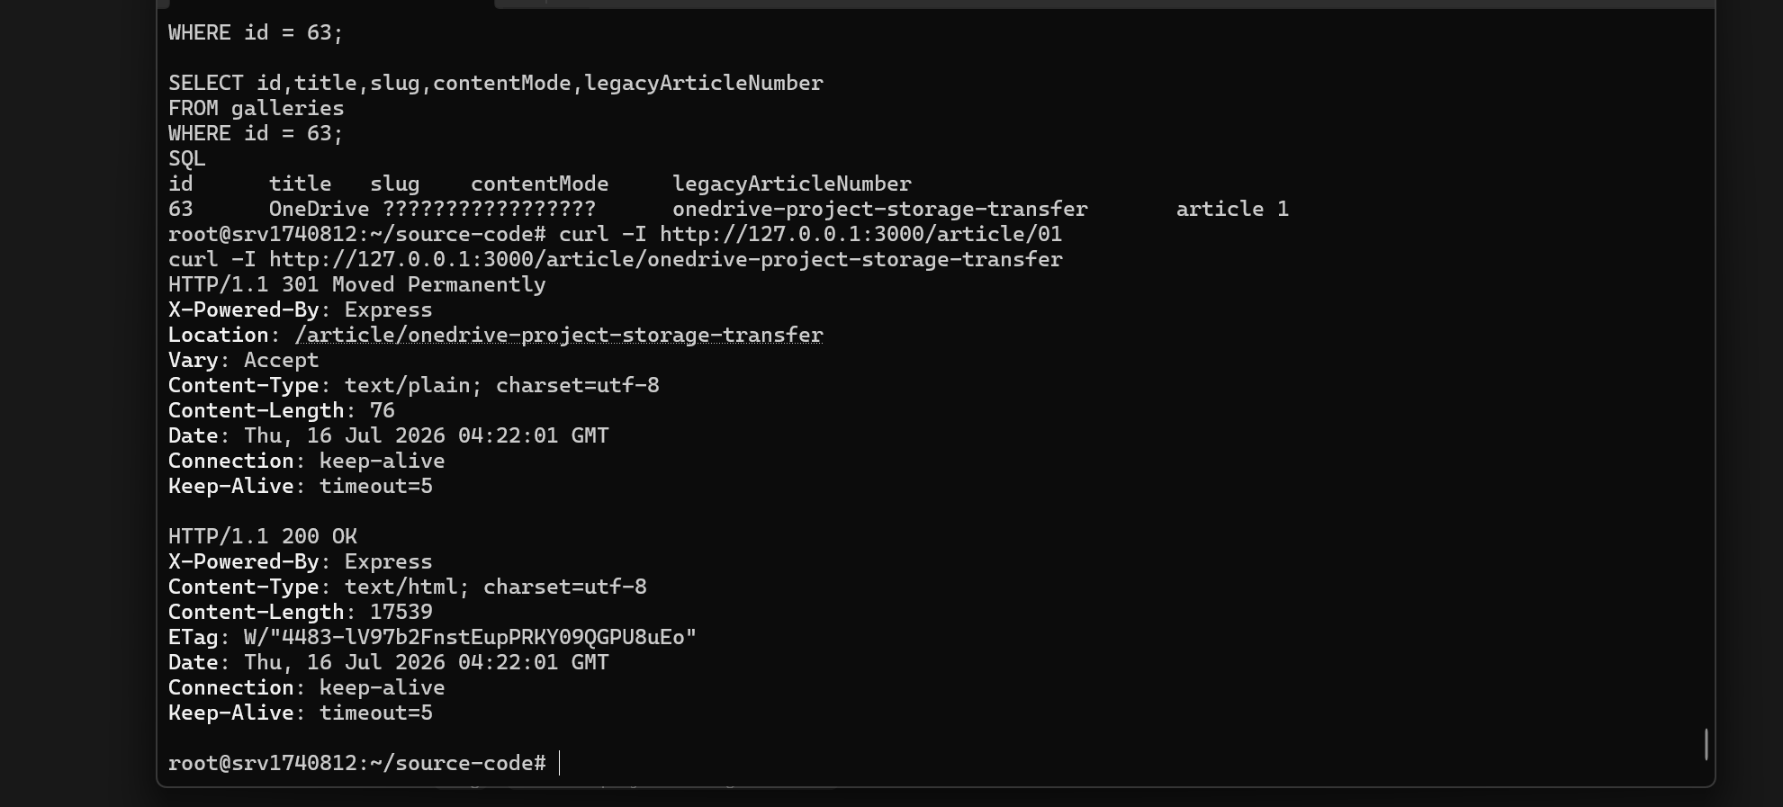
Task: Click the curl URL ending in /article/01
Action: (x=860, y=234)
